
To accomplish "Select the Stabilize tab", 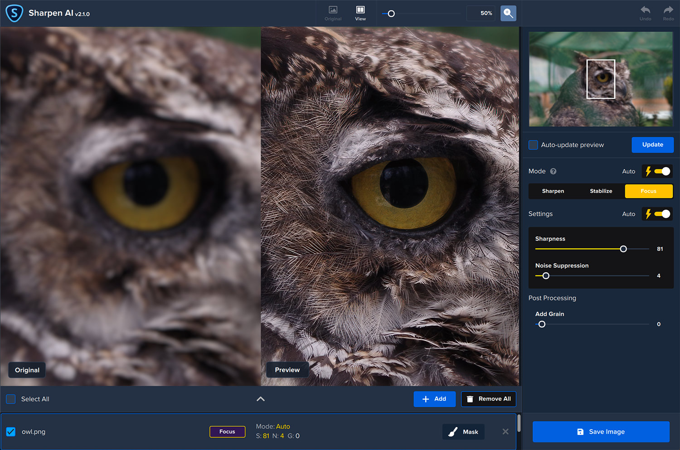I will [601, 191].
